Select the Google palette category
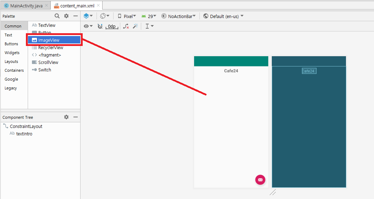374x199 pixels. point(14,79)
